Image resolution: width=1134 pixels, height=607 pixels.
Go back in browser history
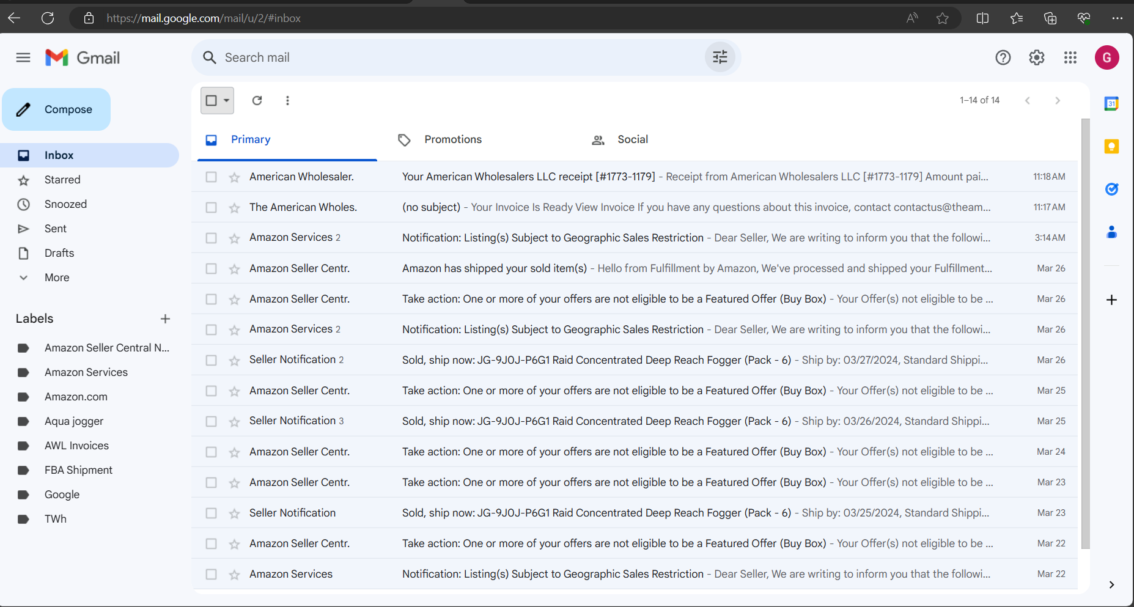click(14, 18)
